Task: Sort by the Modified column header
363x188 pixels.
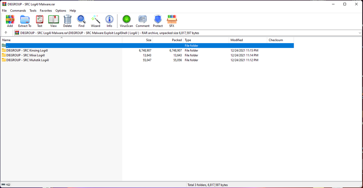Action: click(x=248, y=40)
